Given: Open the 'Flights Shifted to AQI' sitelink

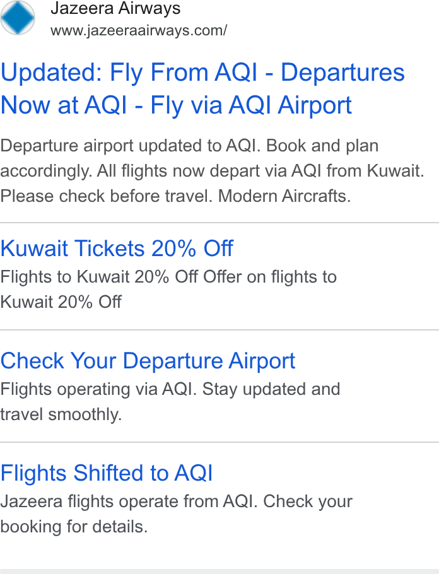Looking at the screenshot, I should pyautogui.click(x=107, y=473).
